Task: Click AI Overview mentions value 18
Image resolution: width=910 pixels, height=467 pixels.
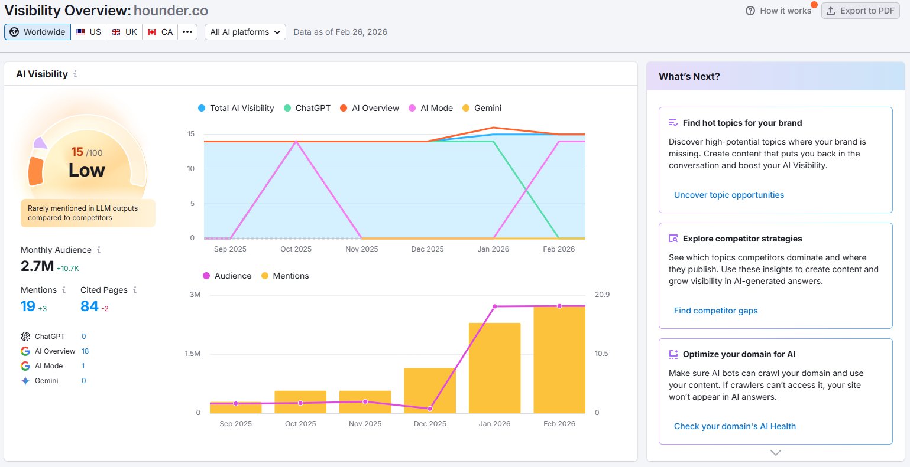Action: pyautogui.click(x=85, y=351)
